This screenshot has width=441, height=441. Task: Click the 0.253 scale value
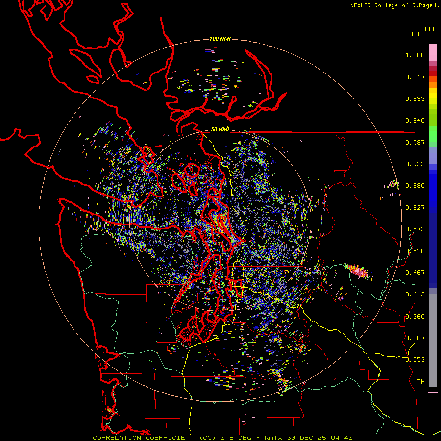coord(415,360)
